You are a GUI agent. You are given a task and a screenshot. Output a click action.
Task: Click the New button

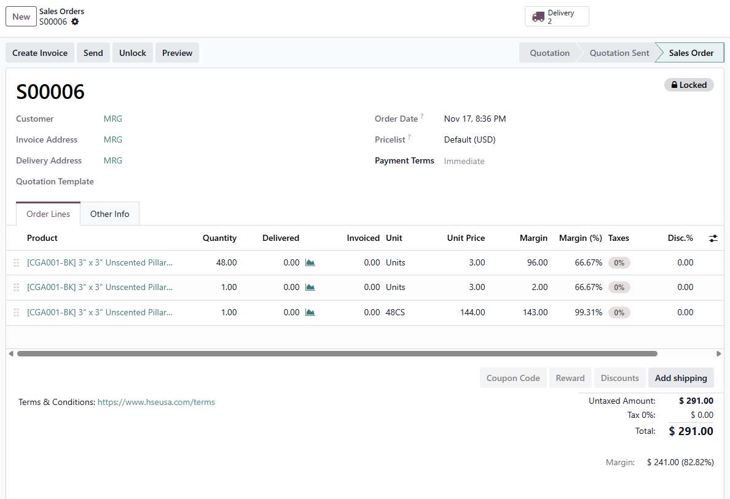coord(21,17)
